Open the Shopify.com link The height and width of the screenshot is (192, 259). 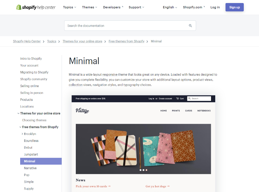(194, 7)
